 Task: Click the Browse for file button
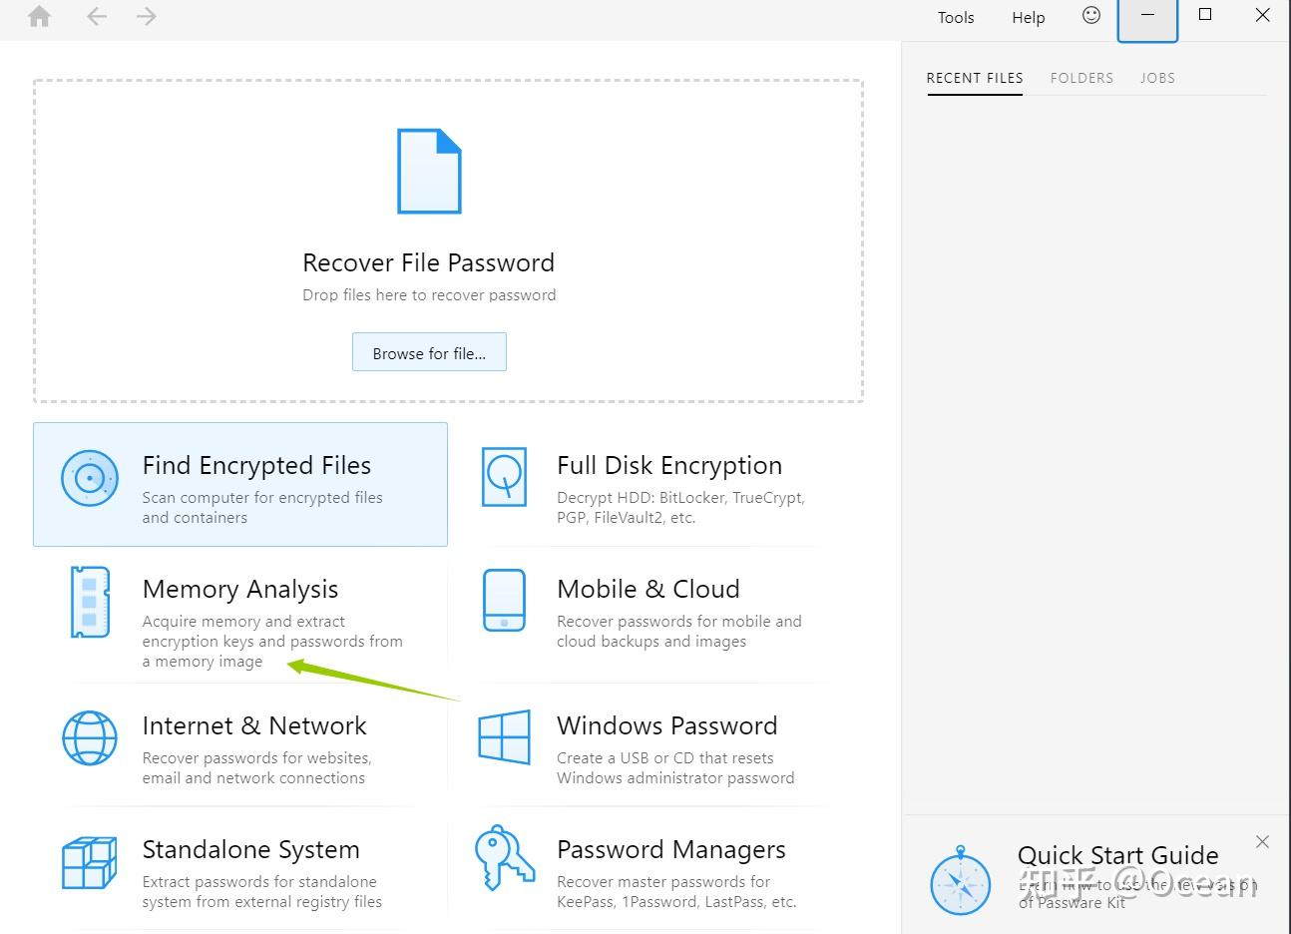point(429,352)
